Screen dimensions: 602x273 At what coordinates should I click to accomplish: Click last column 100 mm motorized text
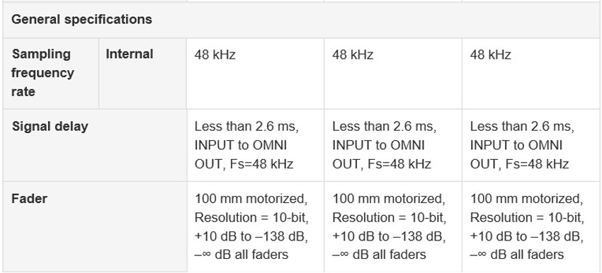tap(527, 199)
